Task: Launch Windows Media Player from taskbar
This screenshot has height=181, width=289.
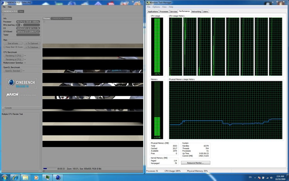Action: [36, 177]
